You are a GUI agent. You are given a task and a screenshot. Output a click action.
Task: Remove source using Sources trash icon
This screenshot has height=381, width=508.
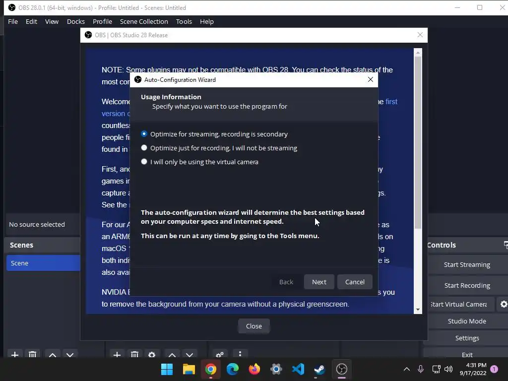pos(135,355)
